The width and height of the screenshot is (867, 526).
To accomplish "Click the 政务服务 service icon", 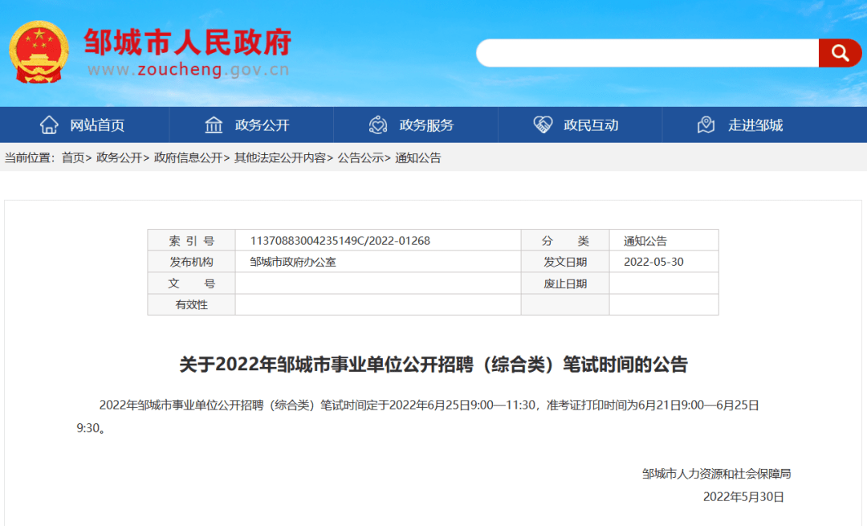I will tap(377, 124).
